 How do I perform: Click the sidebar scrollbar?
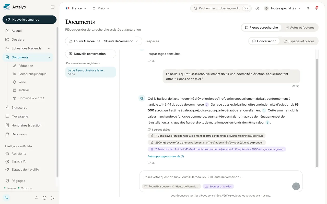pos(57,102)
